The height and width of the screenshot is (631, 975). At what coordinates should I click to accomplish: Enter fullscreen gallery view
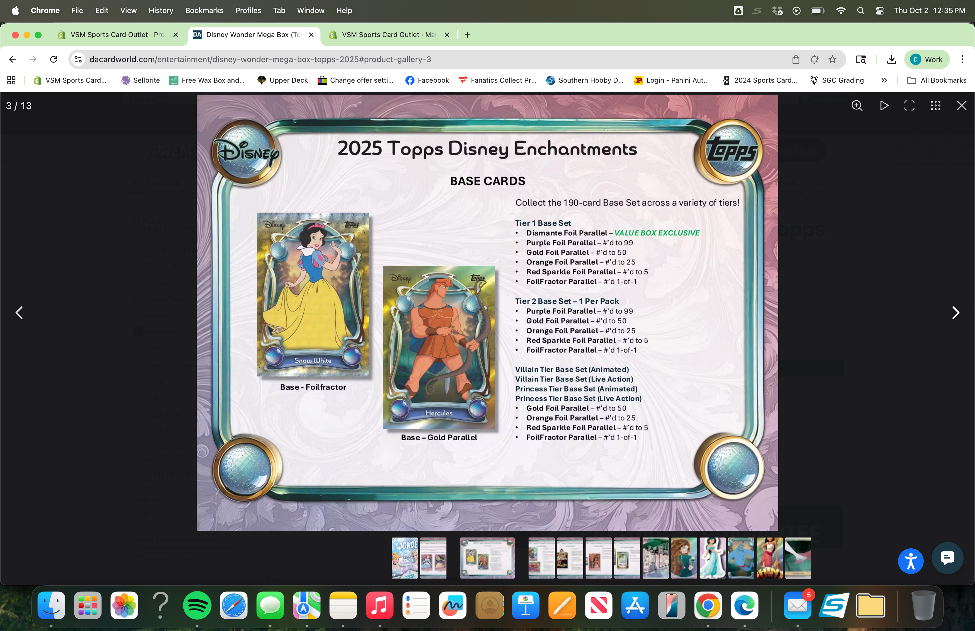909,106
